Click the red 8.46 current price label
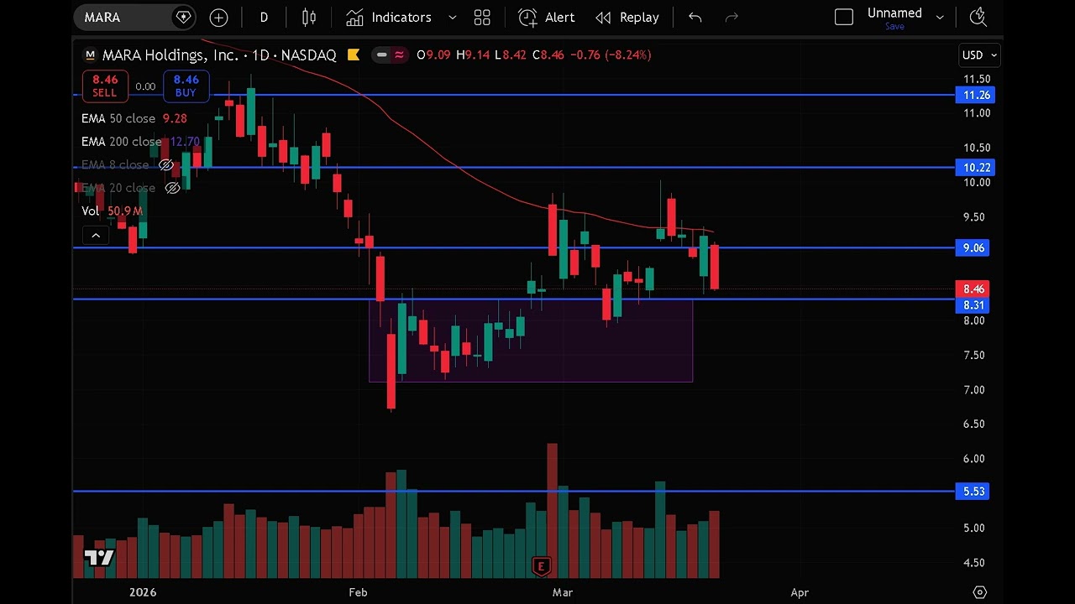This screenshot has height=604, width=1075. pyautogui.click(x=973, y=289)
